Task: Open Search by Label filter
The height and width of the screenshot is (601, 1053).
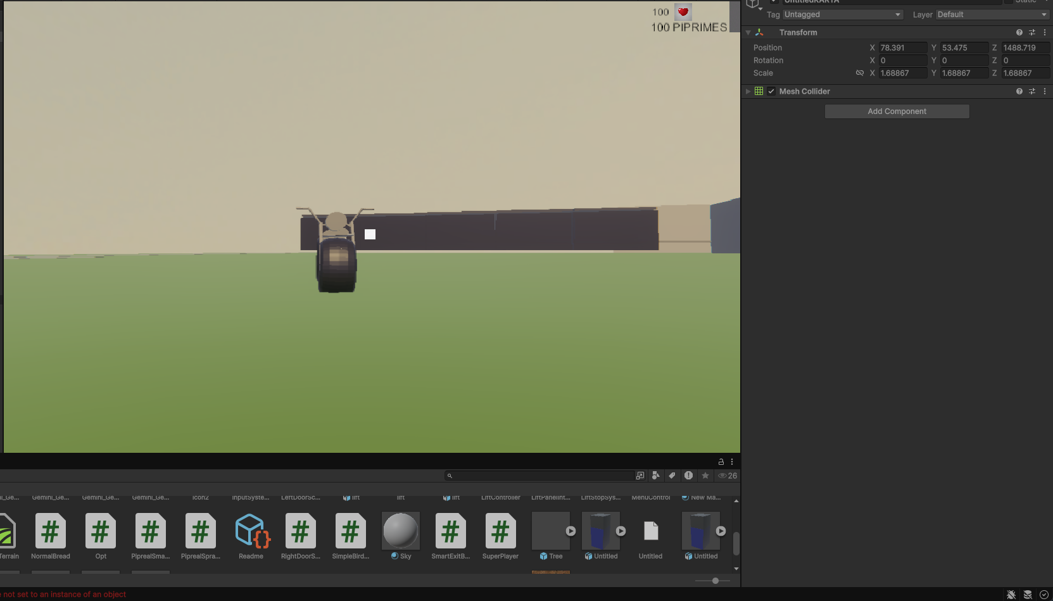Action: click(672, 476)
